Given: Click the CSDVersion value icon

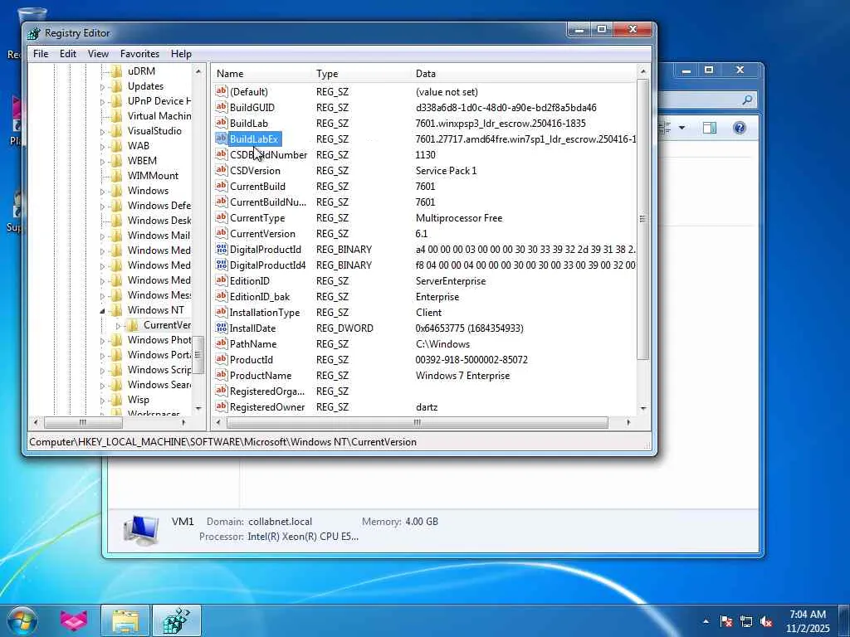Looking at the screenshot, I should 221,170.
